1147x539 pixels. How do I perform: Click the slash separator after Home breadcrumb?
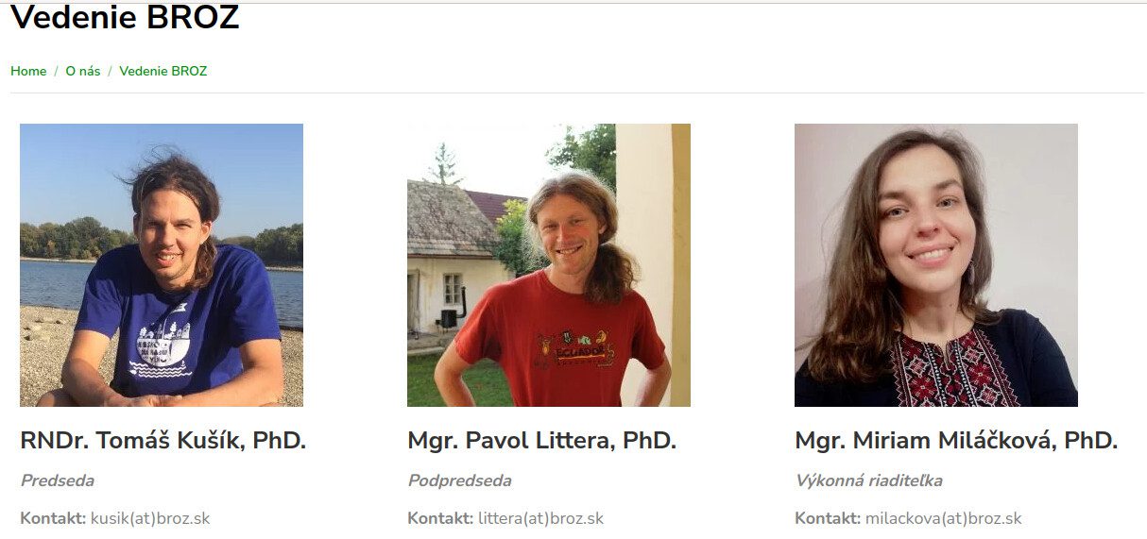[x=56, y=71]
